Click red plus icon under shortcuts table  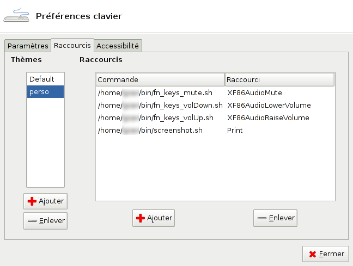141,218
